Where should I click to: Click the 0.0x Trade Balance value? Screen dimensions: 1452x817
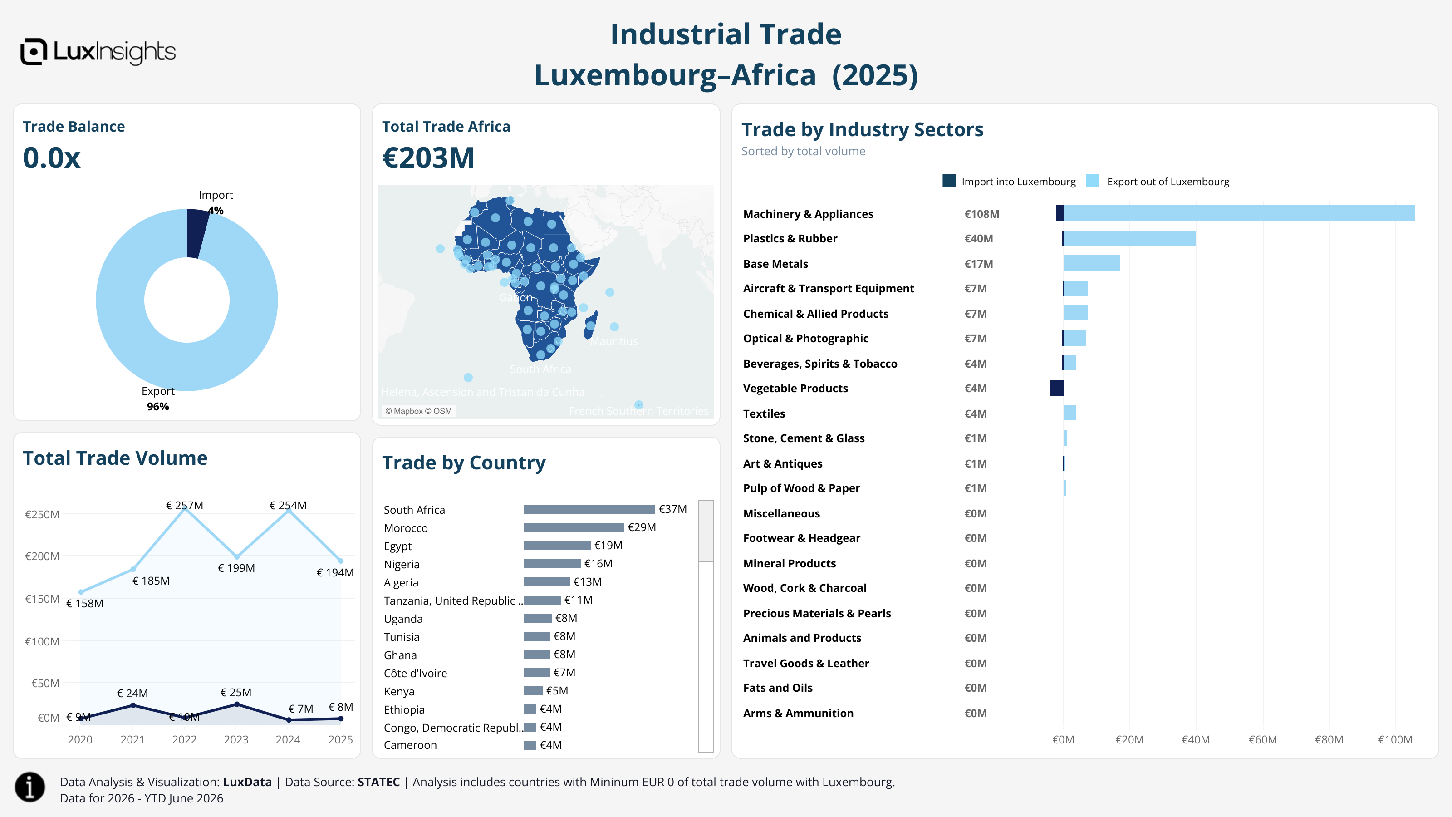[51, 158]
